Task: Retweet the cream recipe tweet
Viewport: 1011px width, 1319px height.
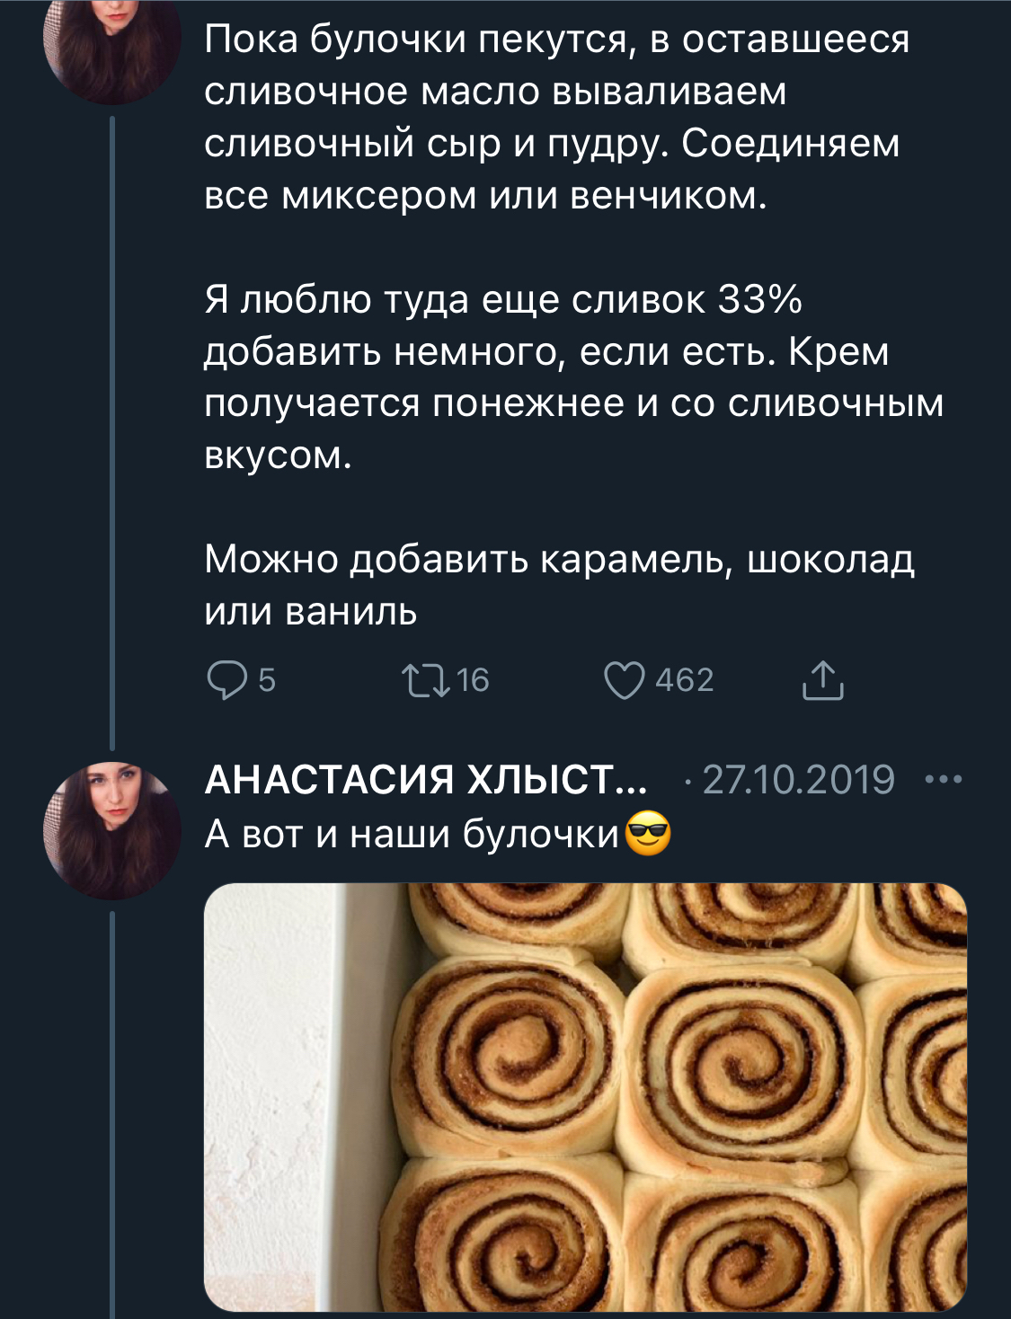Action: 427,680
